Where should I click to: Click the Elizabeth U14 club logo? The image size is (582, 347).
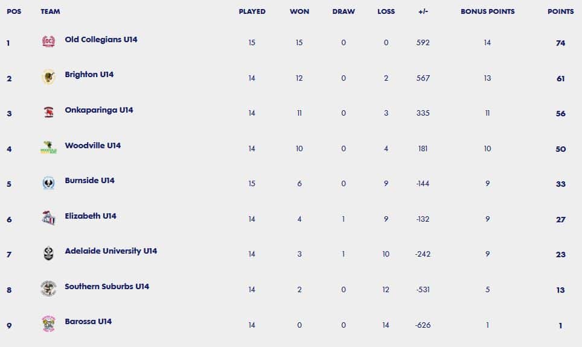coord(49,217)
